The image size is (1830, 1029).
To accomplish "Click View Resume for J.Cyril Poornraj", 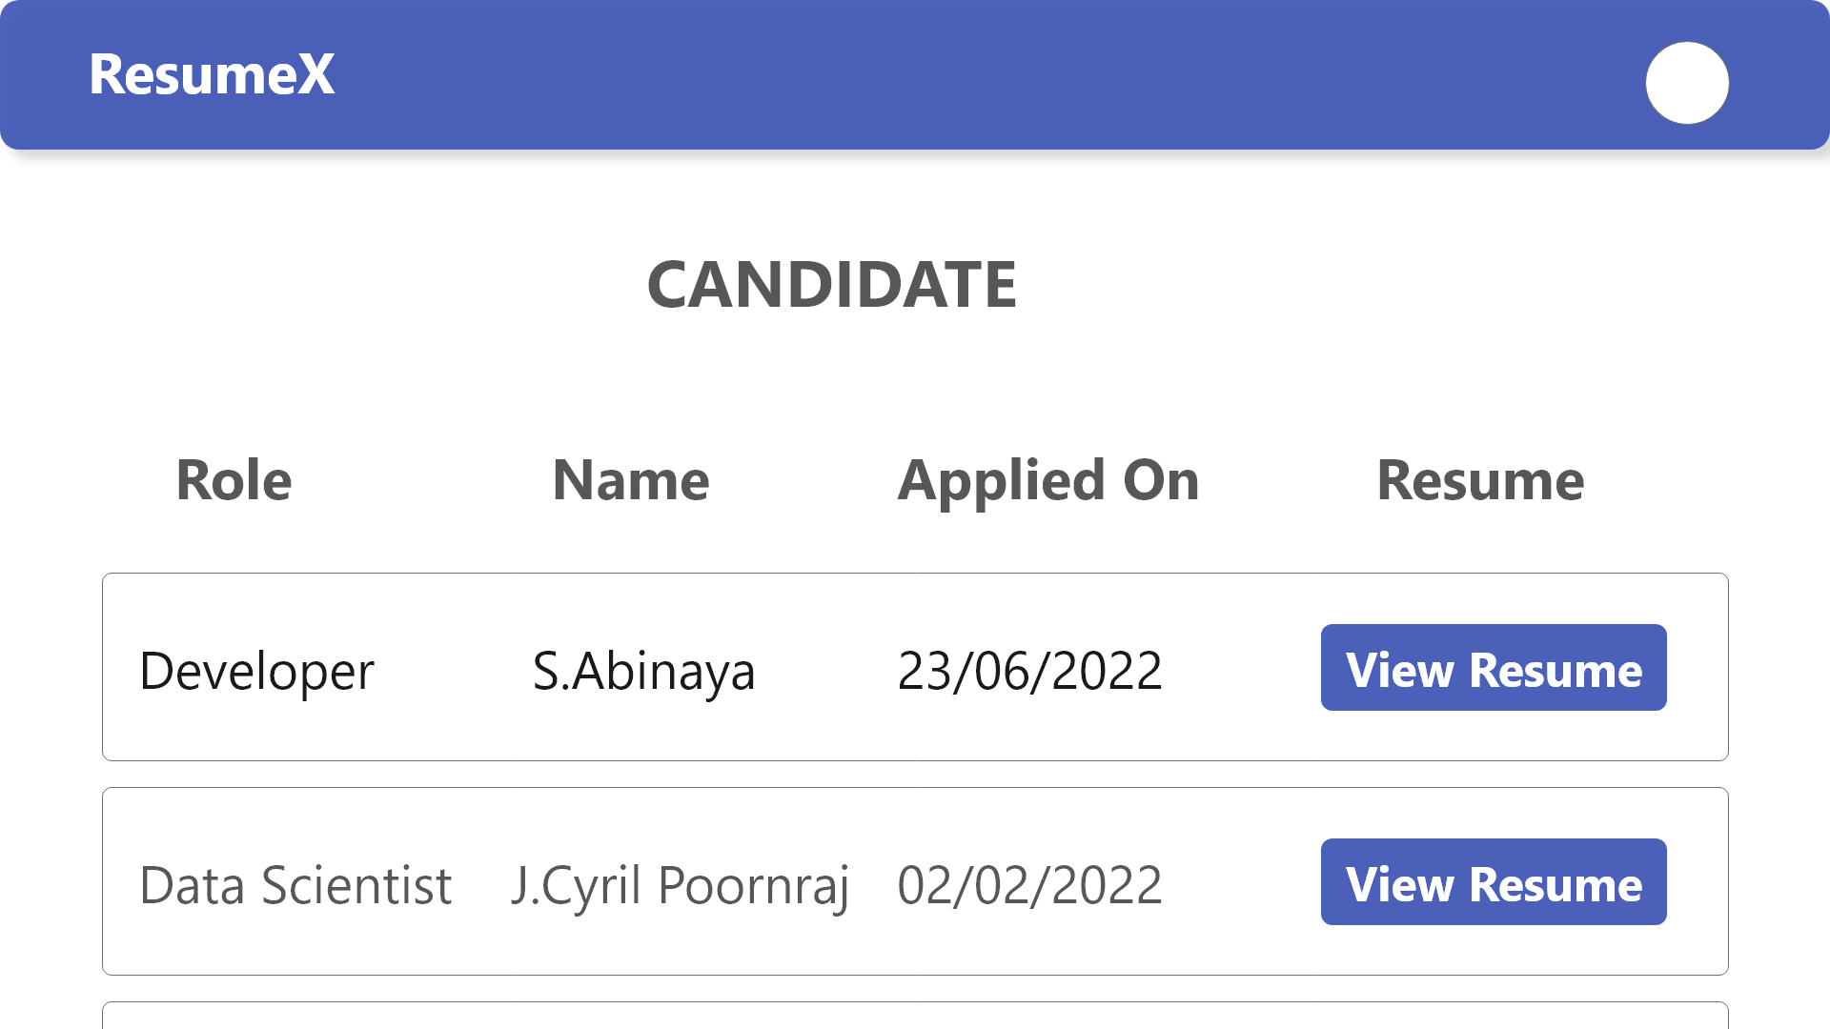I will pyautogui.click(x=1493, y=883).
